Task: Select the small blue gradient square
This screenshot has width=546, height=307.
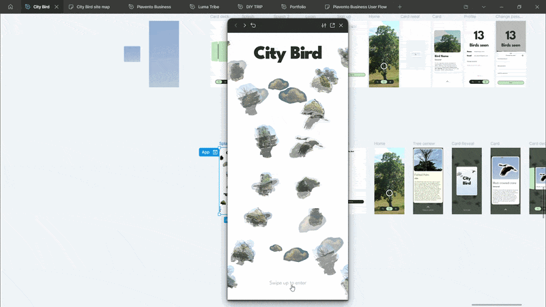Action: coord(132,54)
